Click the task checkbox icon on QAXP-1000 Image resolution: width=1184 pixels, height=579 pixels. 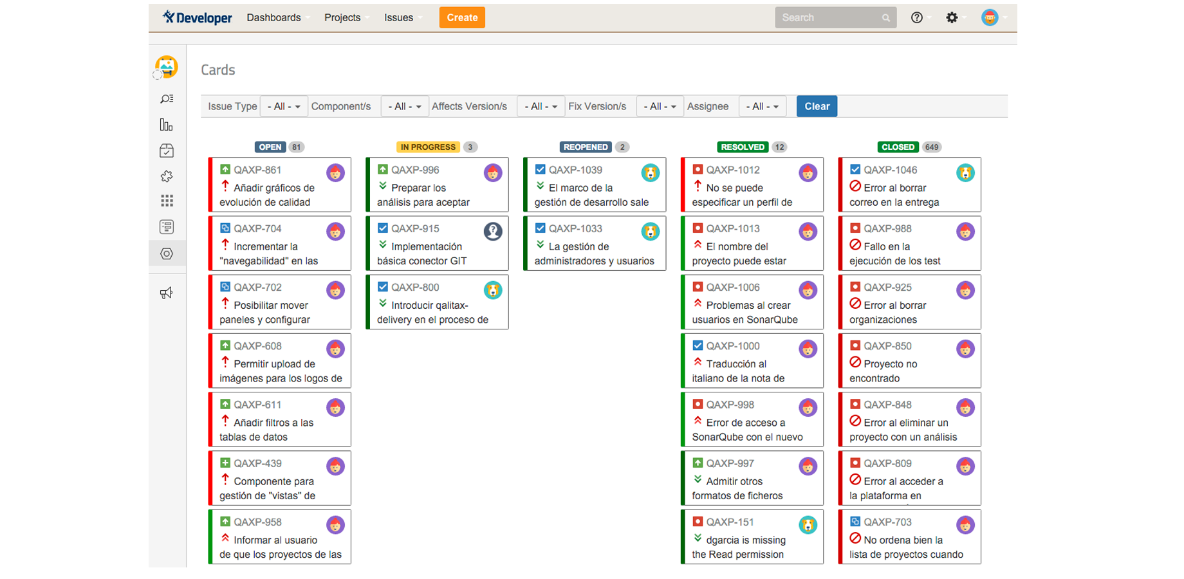click(698, 345)
